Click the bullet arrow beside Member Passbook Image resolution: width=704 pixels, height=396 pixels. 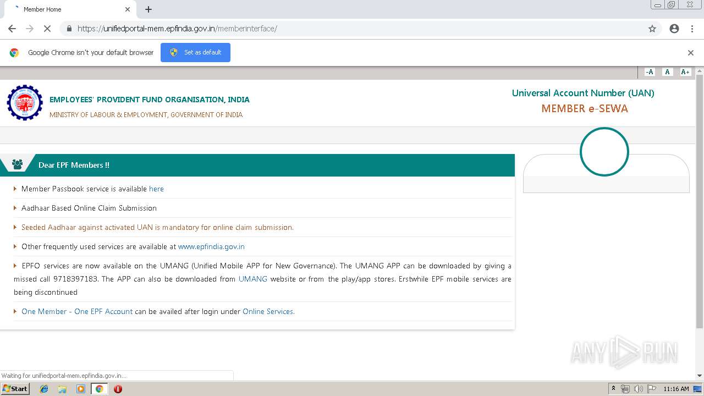[15, 189]
